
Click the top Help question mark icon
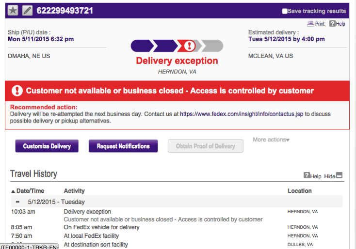point(332,24)
